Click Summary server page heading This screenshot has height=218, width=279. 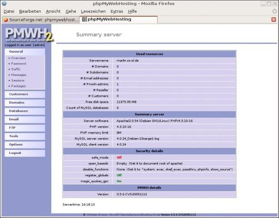click(x=99, y=35)
